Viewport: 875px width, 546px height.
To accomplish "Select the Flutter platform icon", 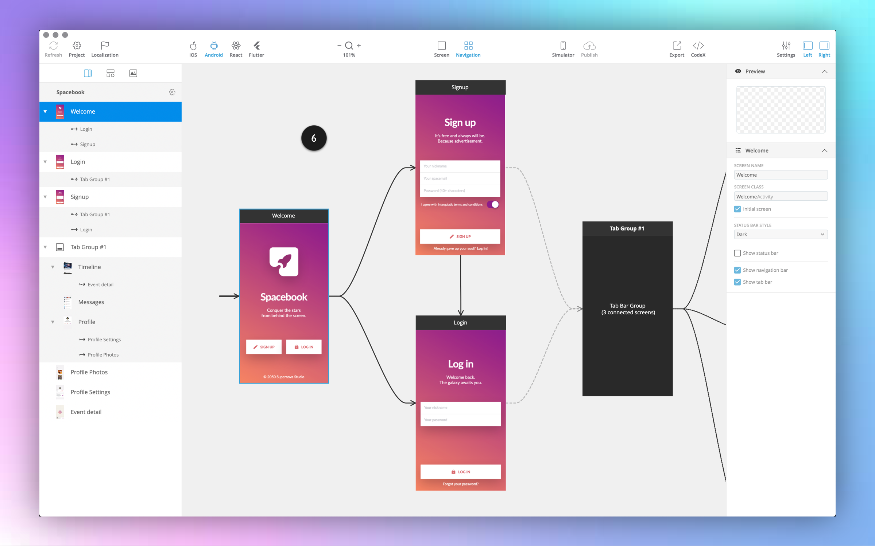I will tap(256, 46).
